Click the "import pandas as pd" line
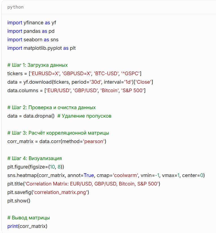 point(31,31)
